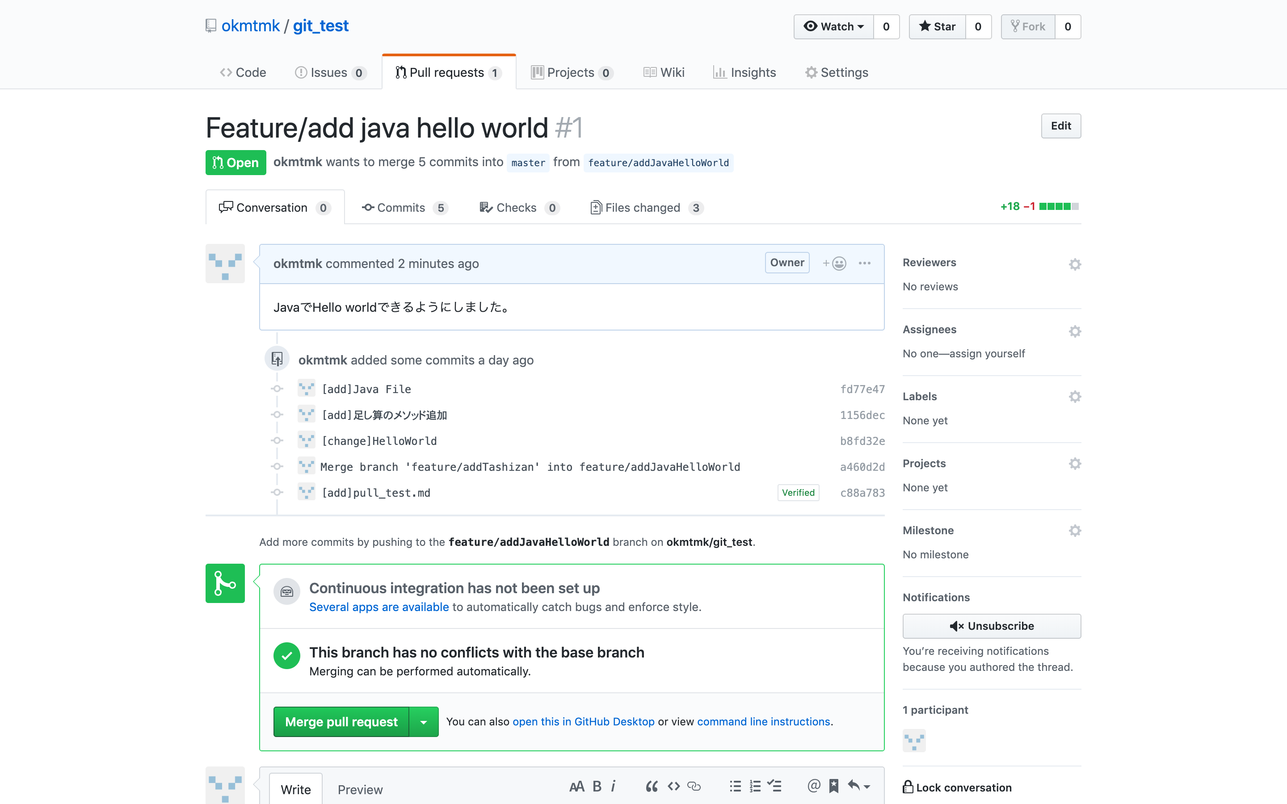Open the 'Several apps are available' link
Image resolution: width=1287 pixels, height=804 pixels.
379,607
